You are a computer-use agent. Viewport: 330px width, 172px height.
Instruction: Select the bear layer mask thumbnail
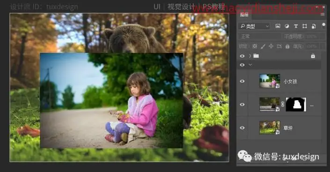coord(296,105)
